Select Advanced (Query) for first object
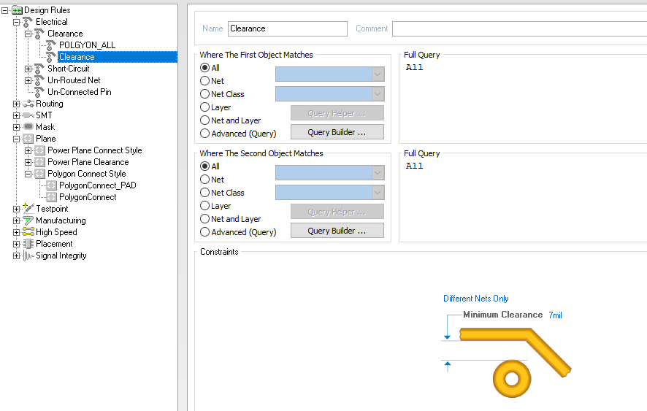 click(x=205, y=134)
